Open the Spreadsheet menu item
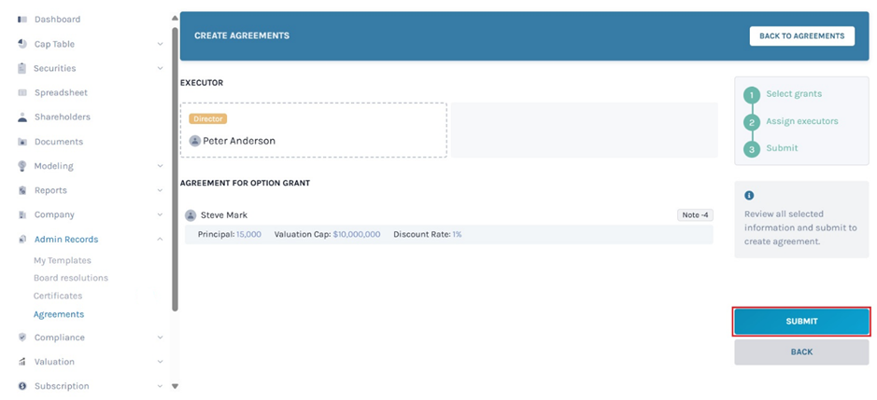This screenshot has width=877, height=400. coord(61,93)
